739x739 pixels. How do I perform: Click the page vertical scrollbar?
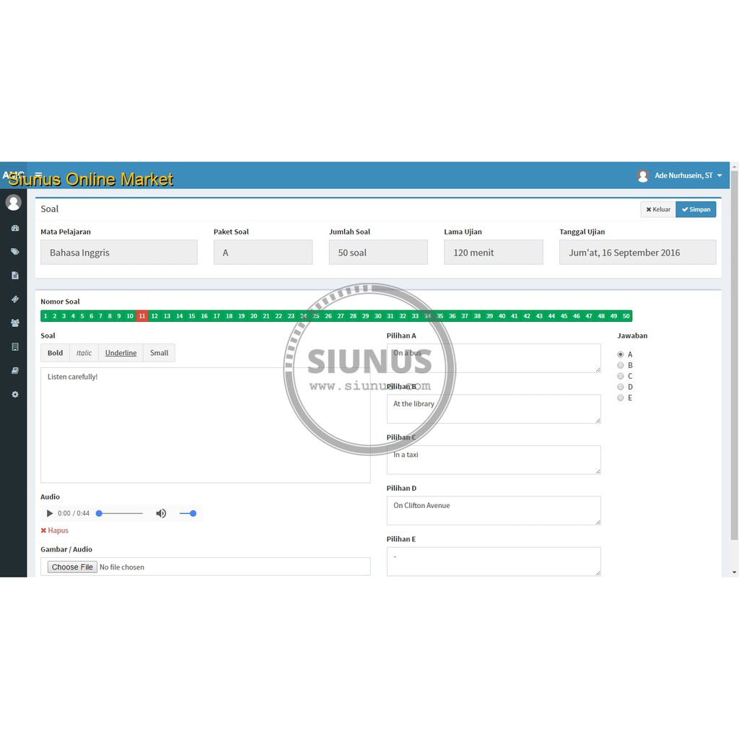734,356
